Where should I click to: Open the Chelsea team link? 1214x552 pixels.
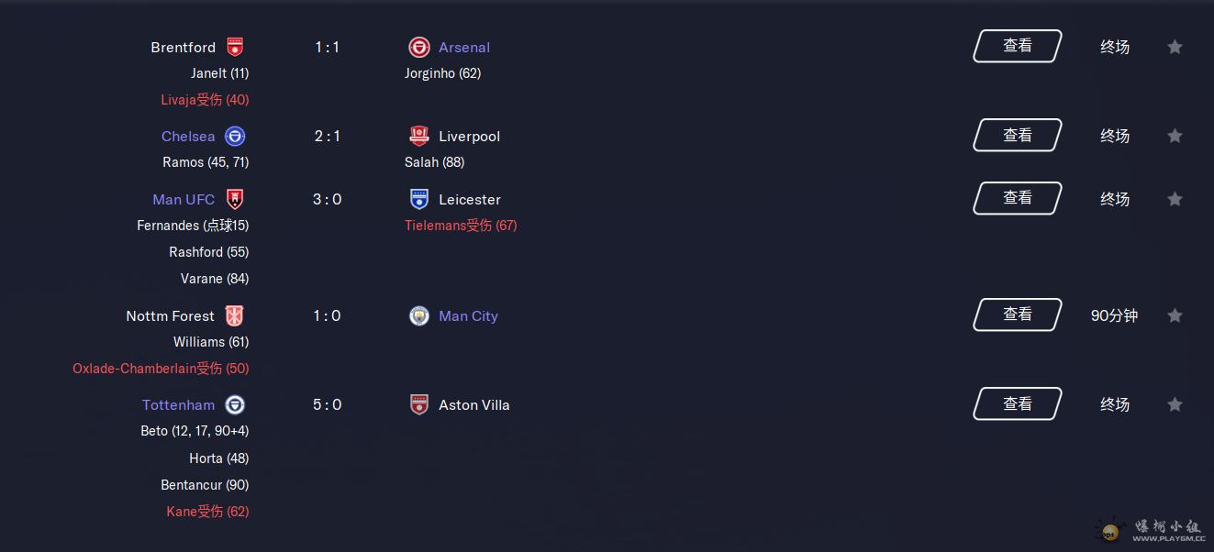click(188, 137)
